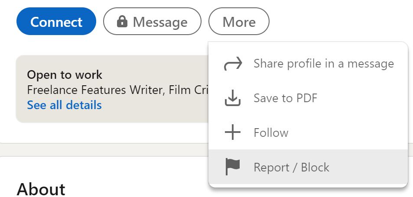Click the flag icon for reporting

pyautogui.click(x=233, y=167)
